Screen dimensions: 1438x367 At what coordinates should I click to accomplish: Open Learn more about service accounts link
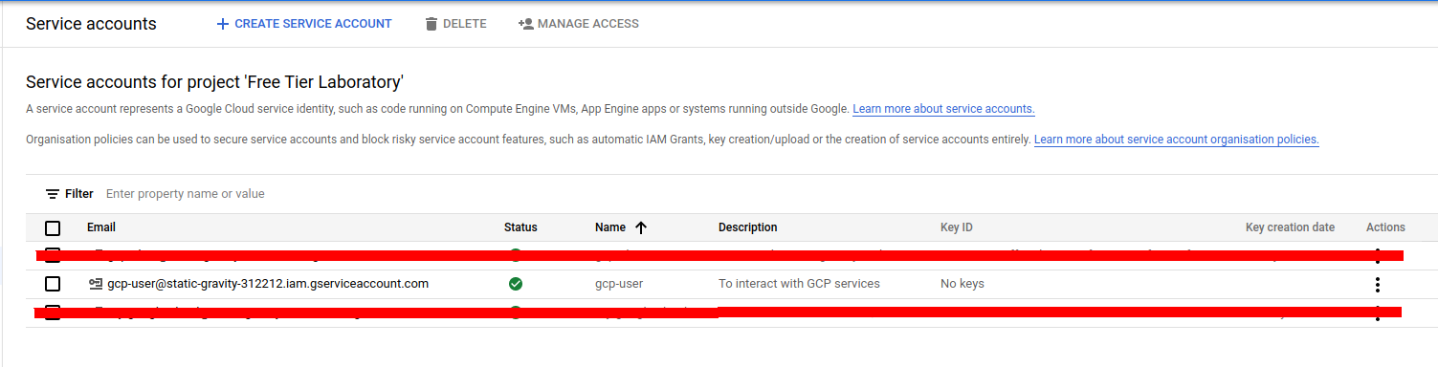(x=943, y=109)
